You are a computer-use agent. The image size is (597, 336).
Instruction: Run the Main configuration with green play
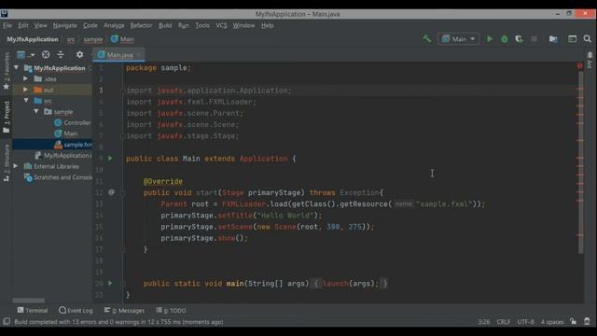click(x=490, y=39)
